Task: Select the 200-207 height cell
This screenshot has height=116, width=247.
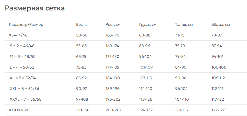Action: (x=113, y=110)
